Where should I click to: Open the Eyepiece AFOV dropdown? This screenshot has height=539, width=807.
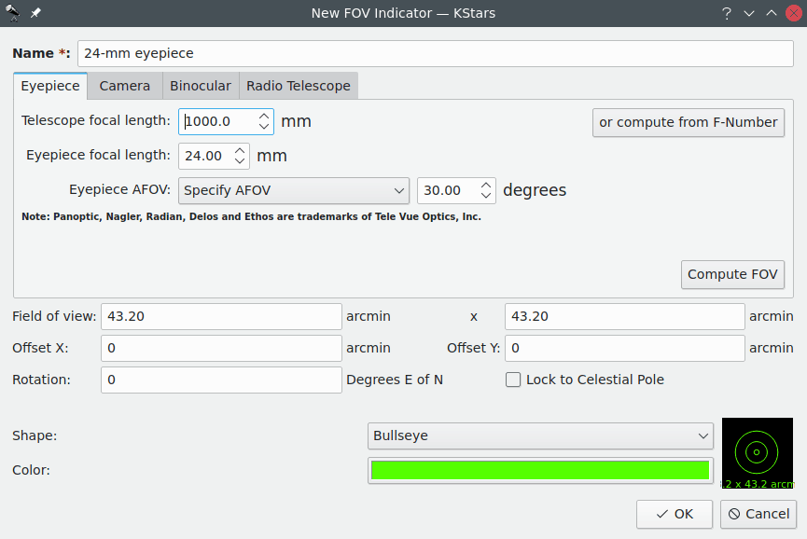293,190
